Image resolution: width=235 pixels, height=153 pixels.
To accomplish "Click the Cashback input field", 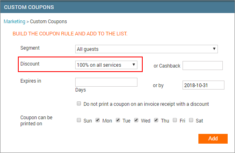I will pyautogui.click(x=202, y=66).
